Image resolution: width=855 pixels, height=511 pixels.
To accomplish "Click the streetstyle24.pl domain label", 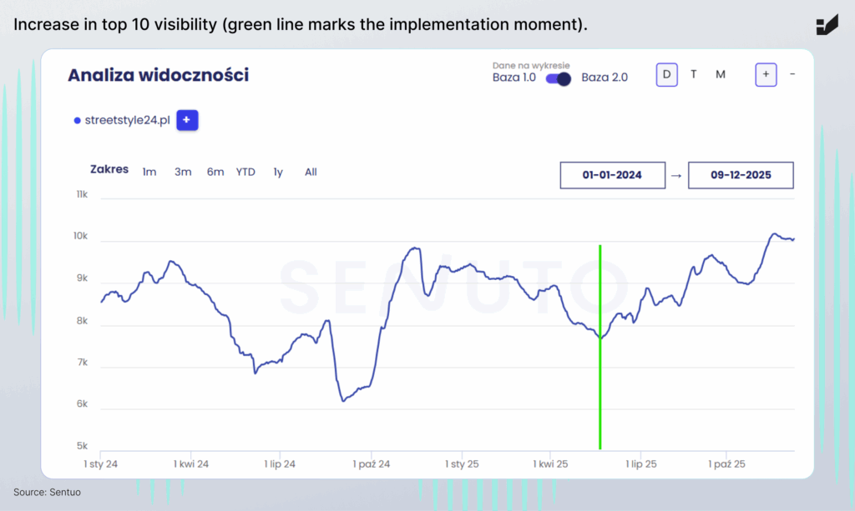I will 128,120.
